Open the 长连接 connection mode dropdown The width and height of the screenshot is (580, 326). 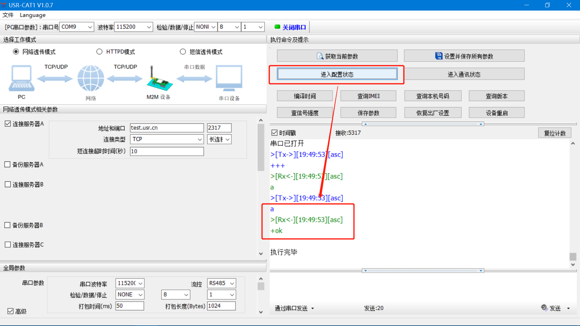[220, 139]
